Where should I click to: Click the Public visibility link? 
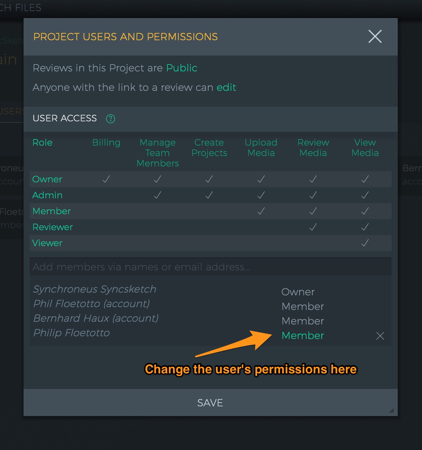pyautogui.click(x=182, y=68)
